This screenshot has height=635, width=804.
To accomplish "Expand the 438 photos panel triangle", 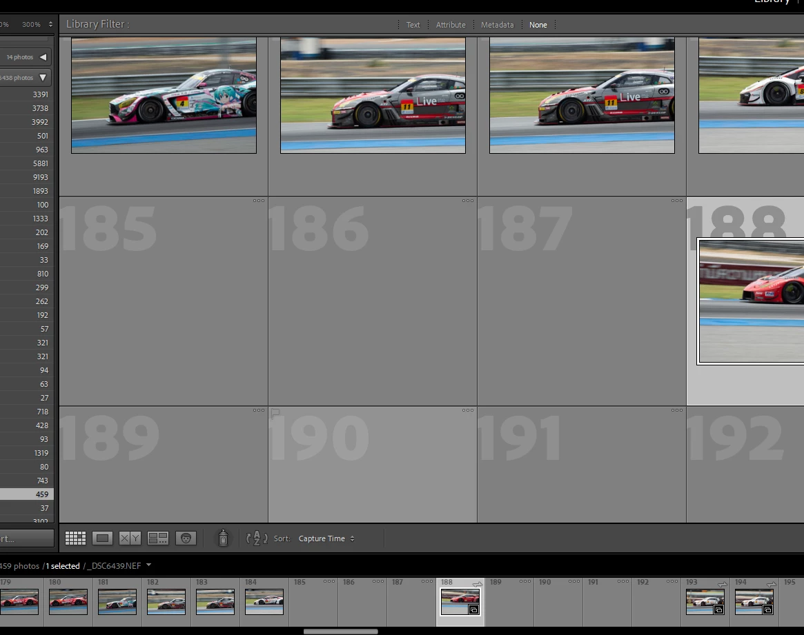I will [x=43, y=77].
